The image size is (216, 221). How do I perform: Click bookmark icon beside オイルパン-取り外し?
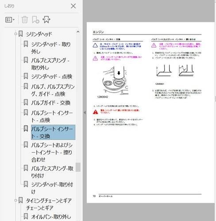point(26,217)
